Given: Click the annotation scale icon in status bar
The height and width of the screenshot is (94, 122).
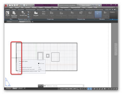Looking at the screenshot, I should pos(100,89).
